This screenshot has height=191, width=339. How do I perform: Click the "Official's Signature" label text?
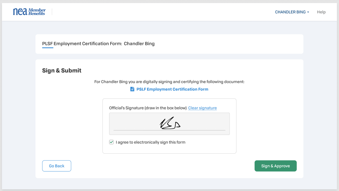click(x=148, y=108)
